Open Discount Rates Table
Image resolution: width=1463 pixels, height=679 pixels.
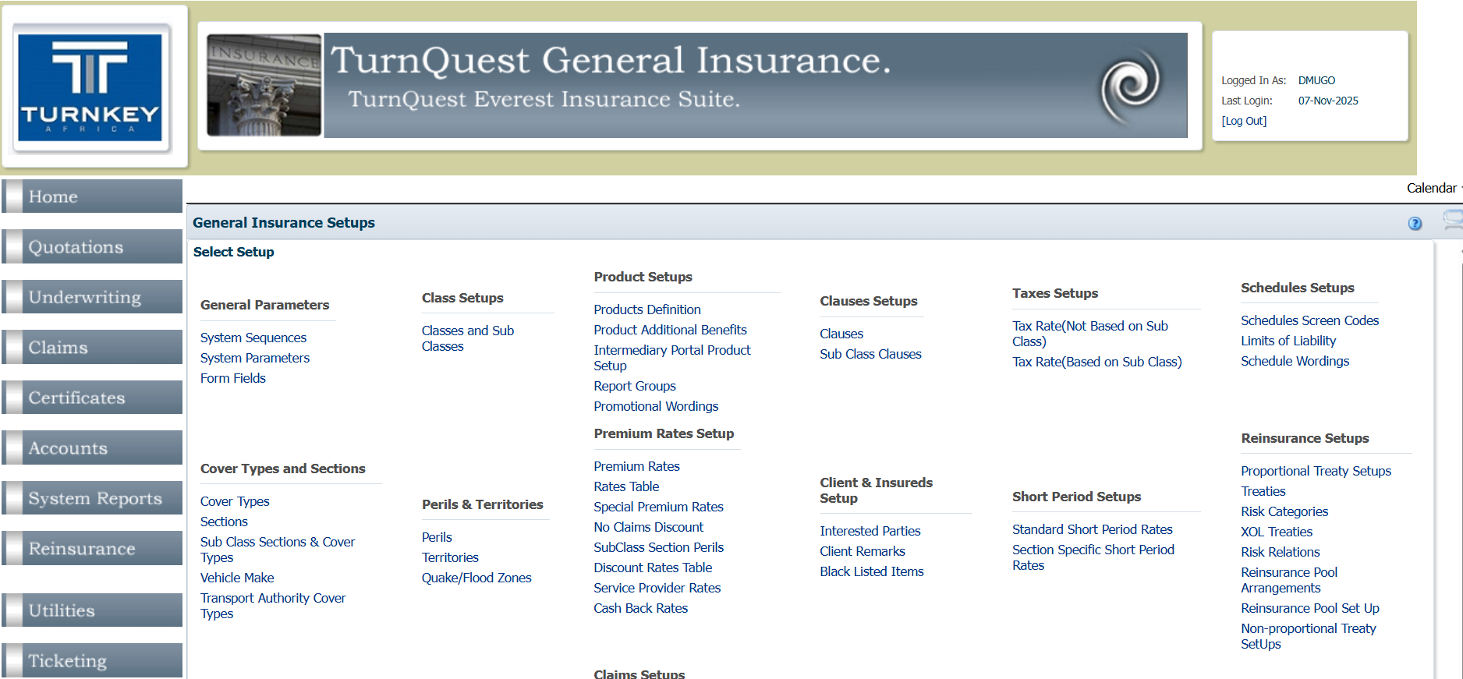click(x=653, y=568)
